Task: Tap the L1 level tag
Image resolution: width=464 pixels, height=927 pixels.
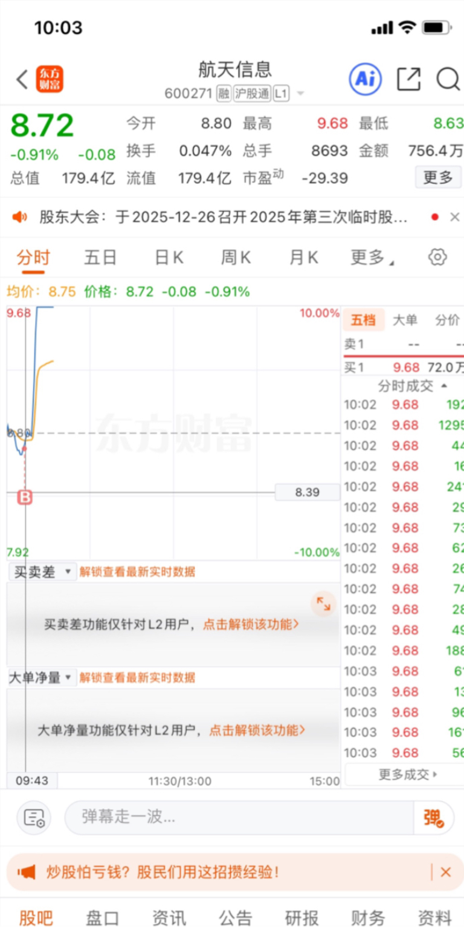Action: coord(281,94)
